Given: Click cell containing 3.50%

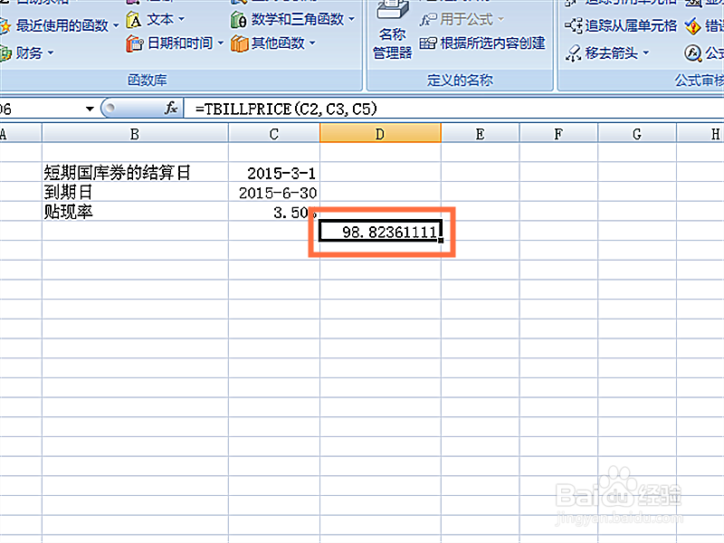Looking at the screenshot, I should [274, 212].
